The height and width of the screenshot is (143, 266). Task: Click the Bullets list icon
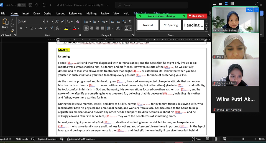coord(86,22)
